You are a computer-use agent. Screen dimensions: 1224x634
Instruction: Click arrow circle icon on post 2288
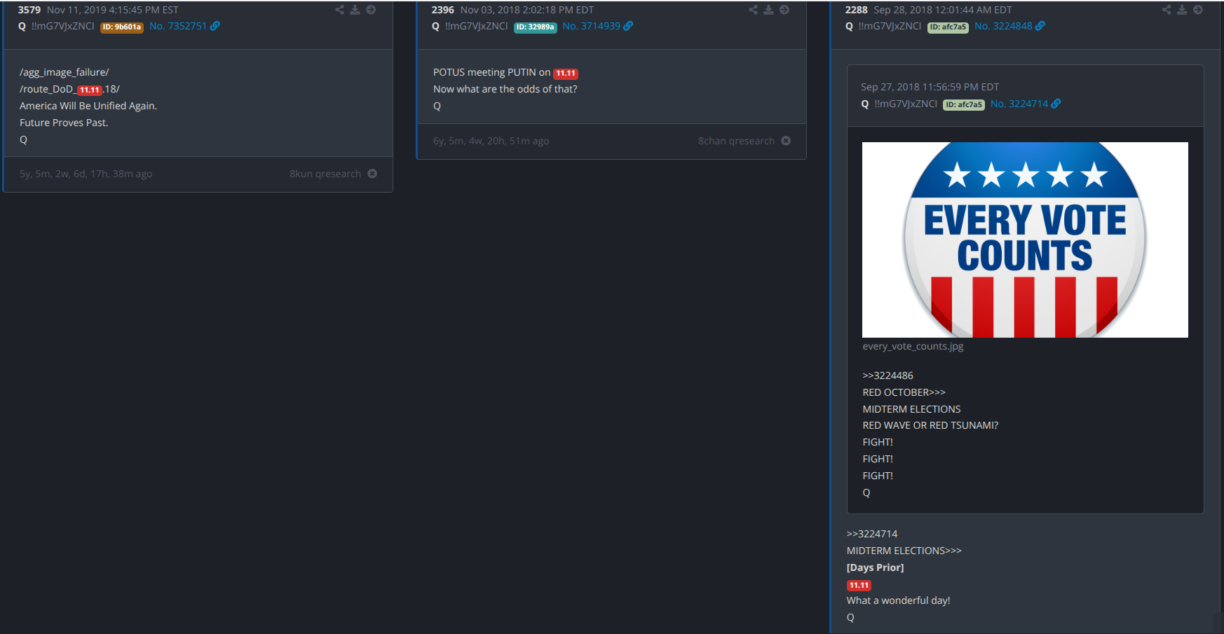(x=1198, y=10)
